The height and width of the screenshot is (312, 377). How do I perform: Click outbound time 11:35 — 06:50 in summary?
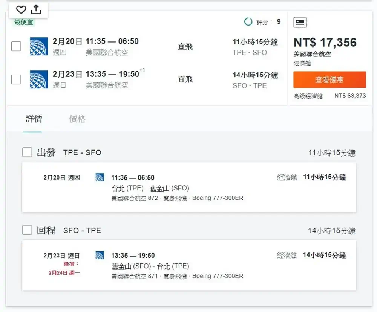[x=112, y=41]
